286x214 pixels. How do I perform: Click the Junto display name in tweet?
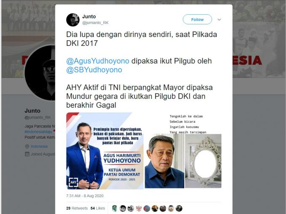89,16
